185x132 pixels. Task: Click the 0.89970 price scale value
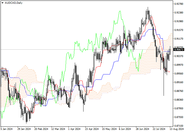[179, 65]
